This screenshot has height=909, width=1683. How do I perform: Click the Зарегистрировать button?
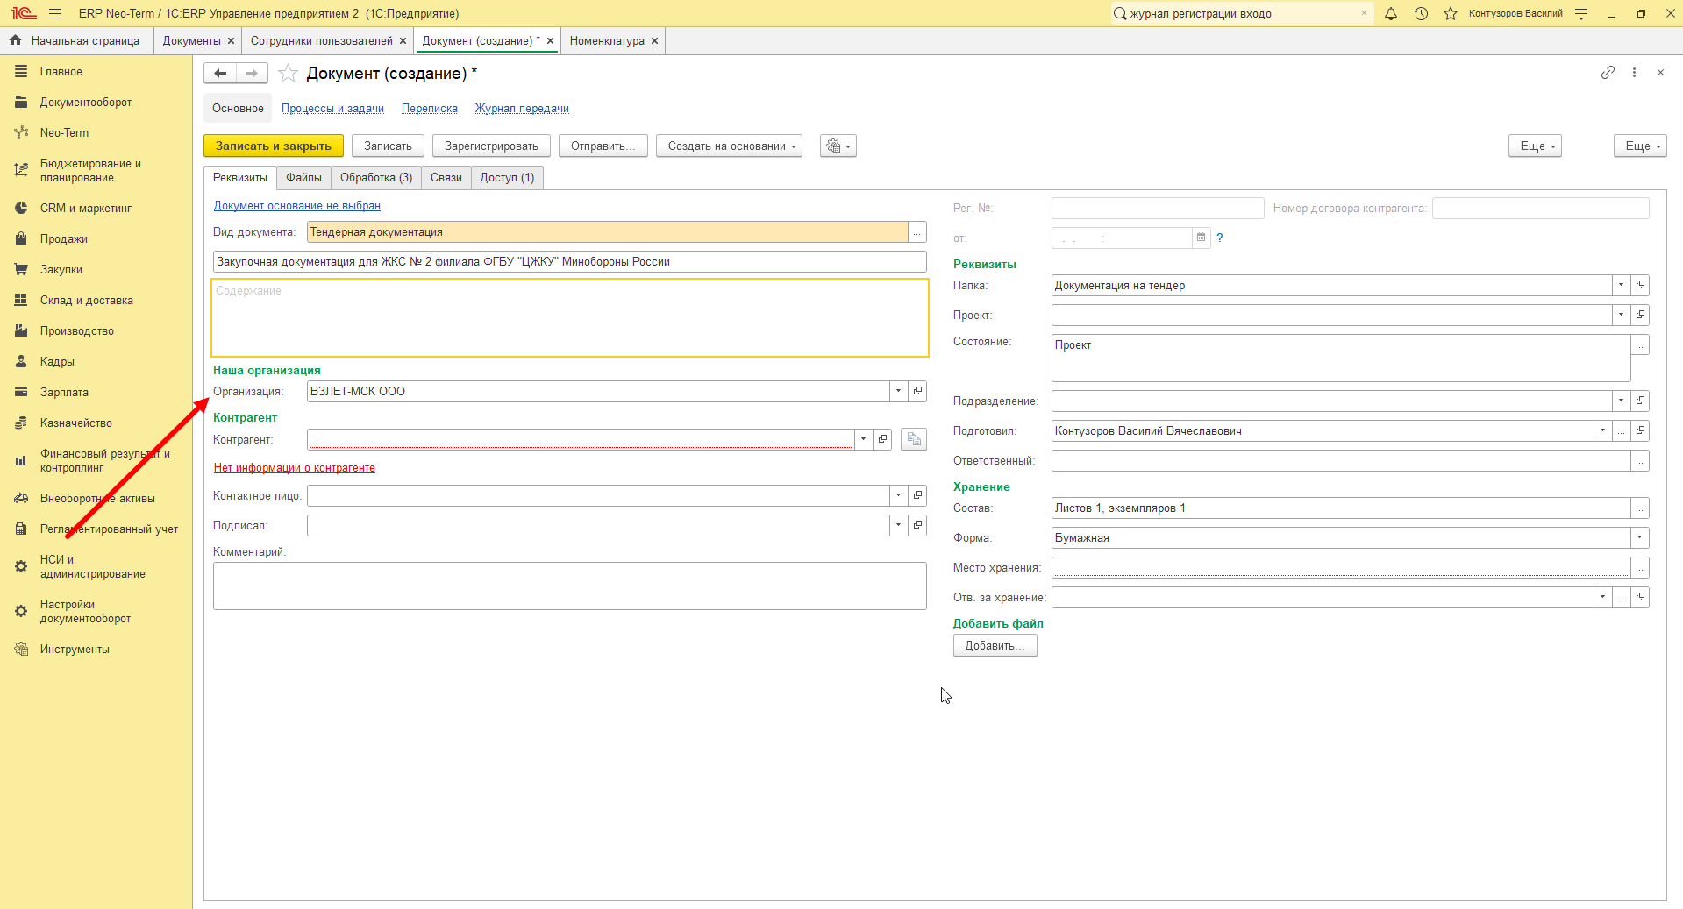(x=491, y=146)
